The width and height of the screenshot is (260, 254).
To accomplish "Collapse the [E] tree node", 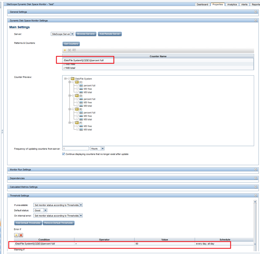I will [x=70, y=109].
